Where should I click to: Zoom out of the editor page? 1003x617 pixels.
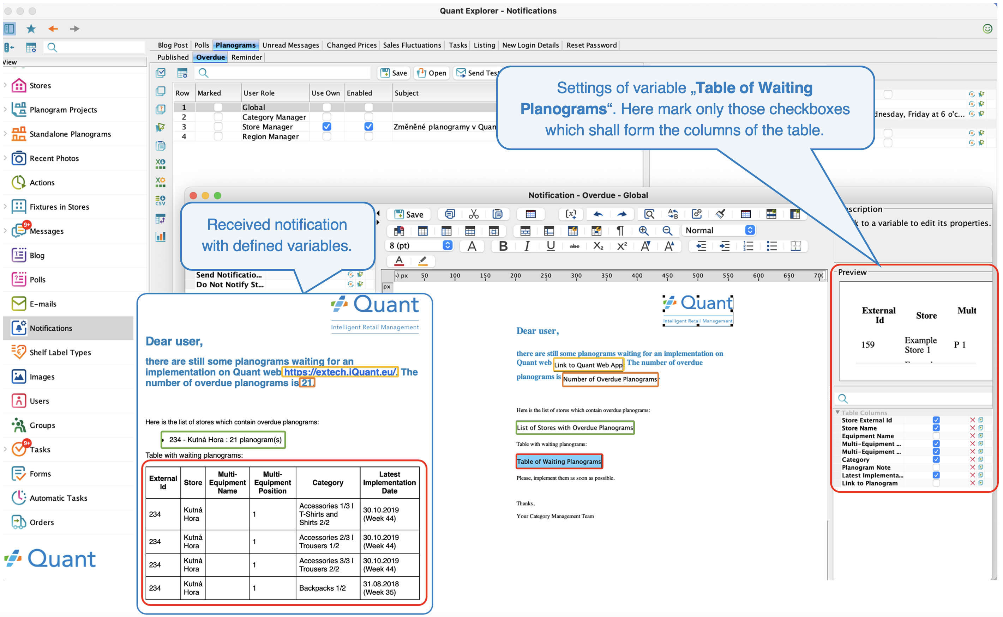click(x=667, y=231)
